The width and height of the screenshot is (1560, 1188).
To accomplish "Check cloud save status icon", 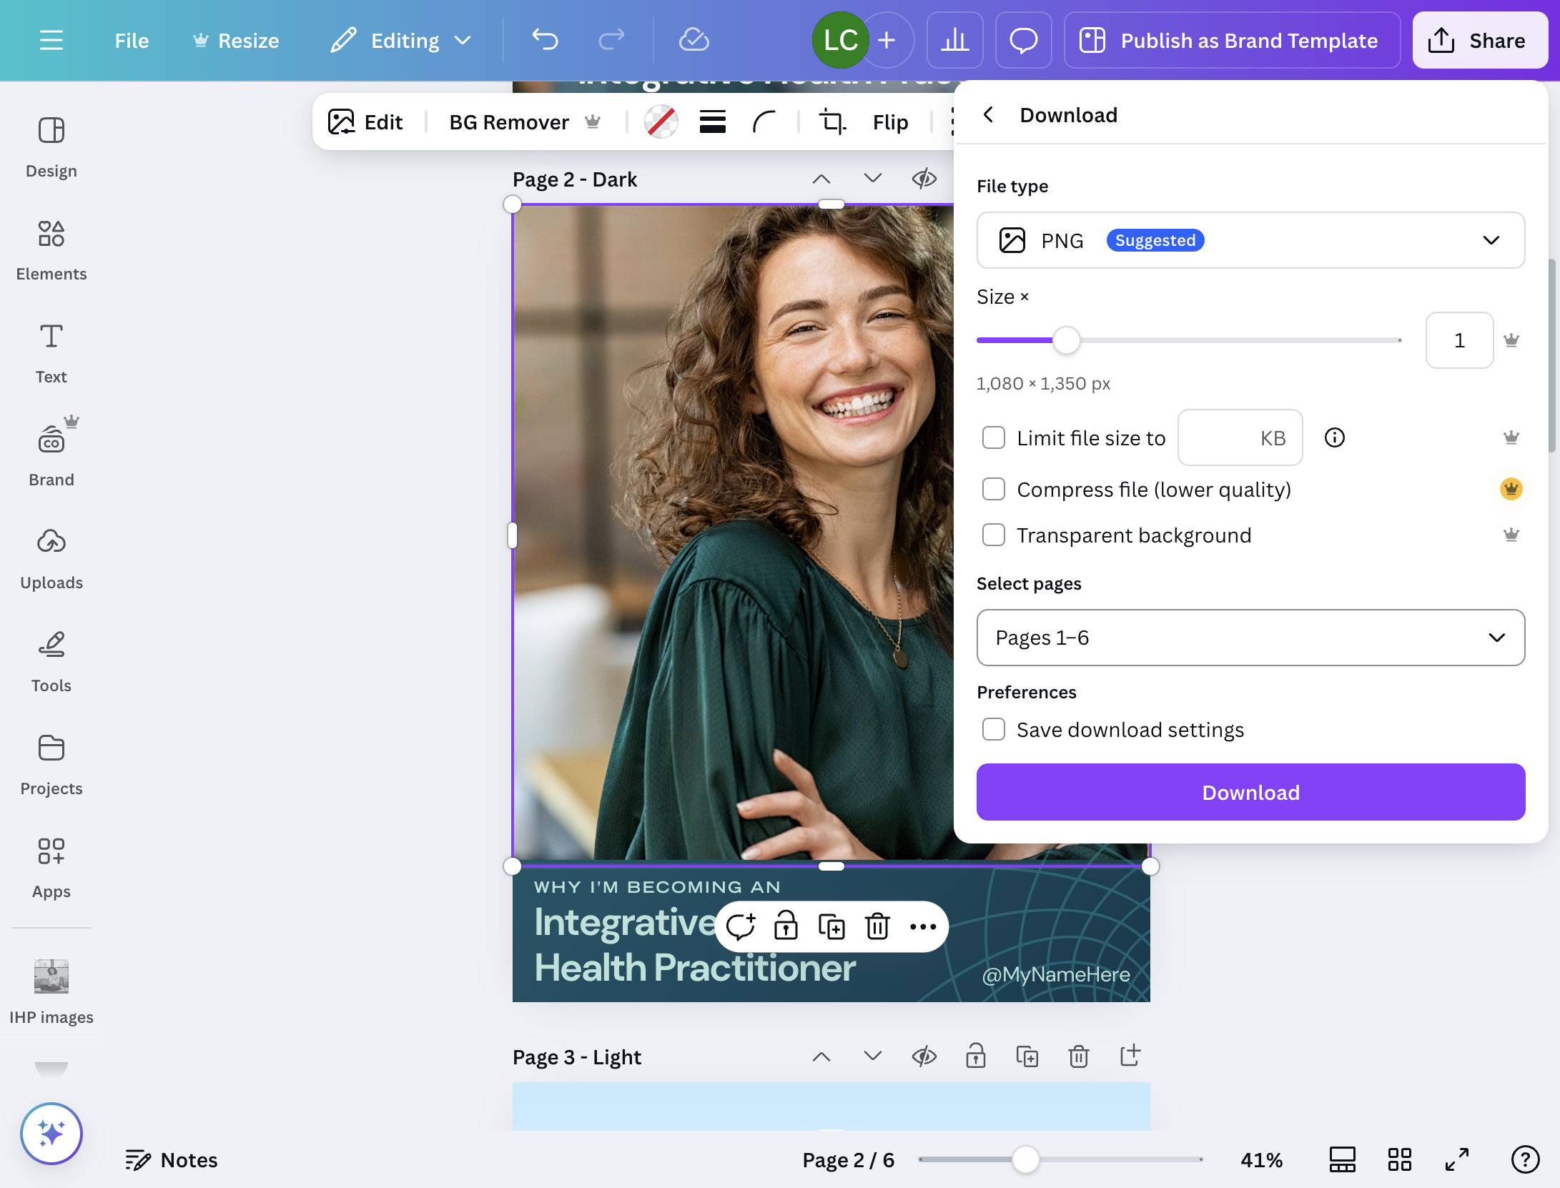I will tap(693, 40).
